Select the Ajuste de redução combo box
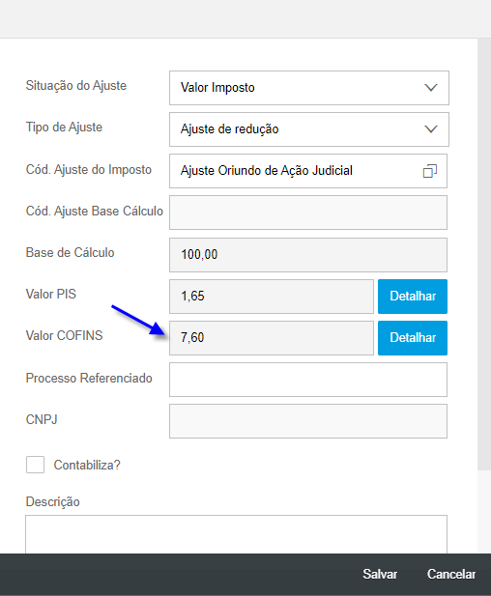This screenshot has height=596, width=491. click(x=309, y=129)
